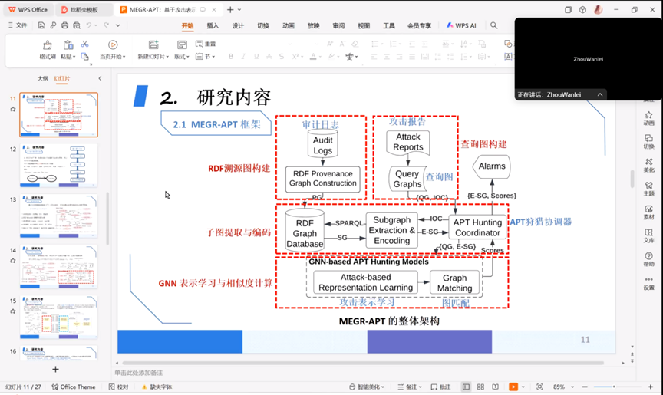This screenshot has height=395, width=663.
Task: Open the Theme (主题) sidebar panel
Action: (x=648, y=187)
